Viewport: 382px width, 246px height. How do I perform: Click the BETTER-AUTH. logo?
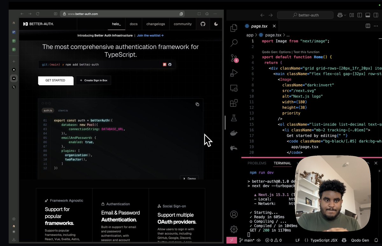pyautogui.click(x=39, y=24)
